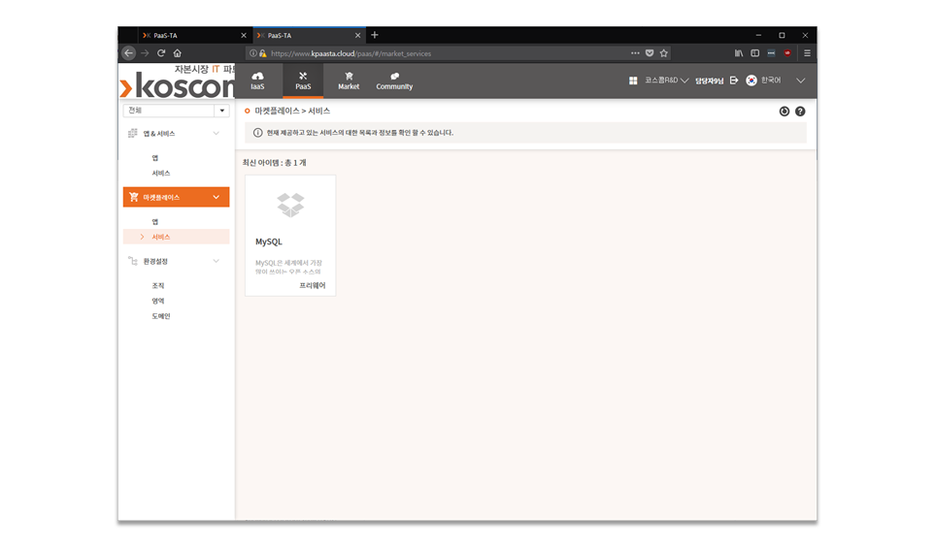Collapse the 마켓플레이스 sidebar section
Image resolution: width=934 pixels, height=547 pixels.
click(x=217, y=197)
